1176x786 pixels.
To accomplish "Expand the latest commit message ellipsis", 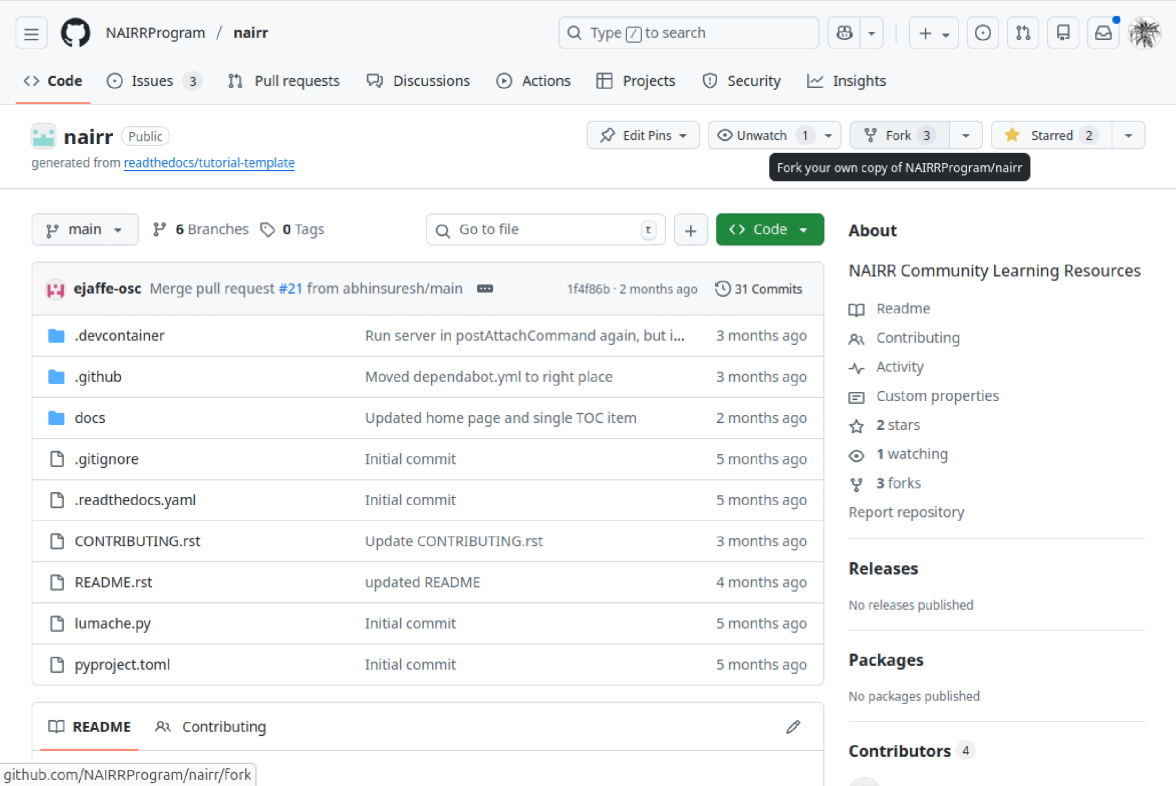I will (x=485, y=289).
